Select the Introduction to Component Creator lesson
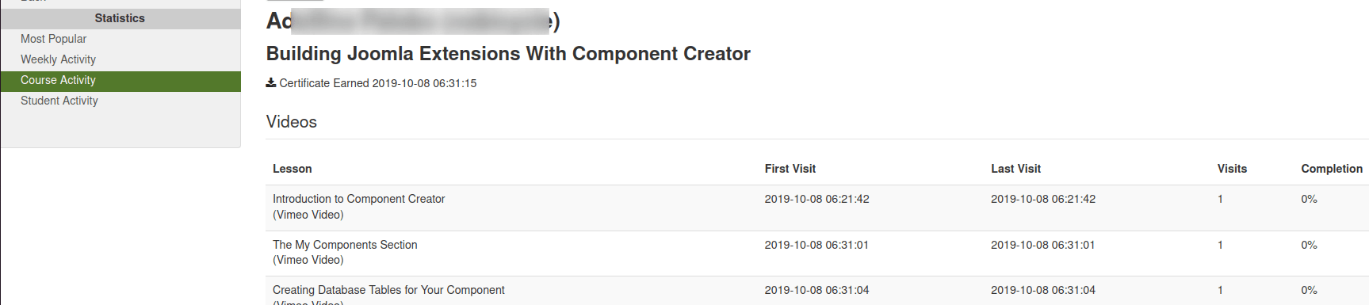The image size is (1369, 305). (x=358, y=199)
